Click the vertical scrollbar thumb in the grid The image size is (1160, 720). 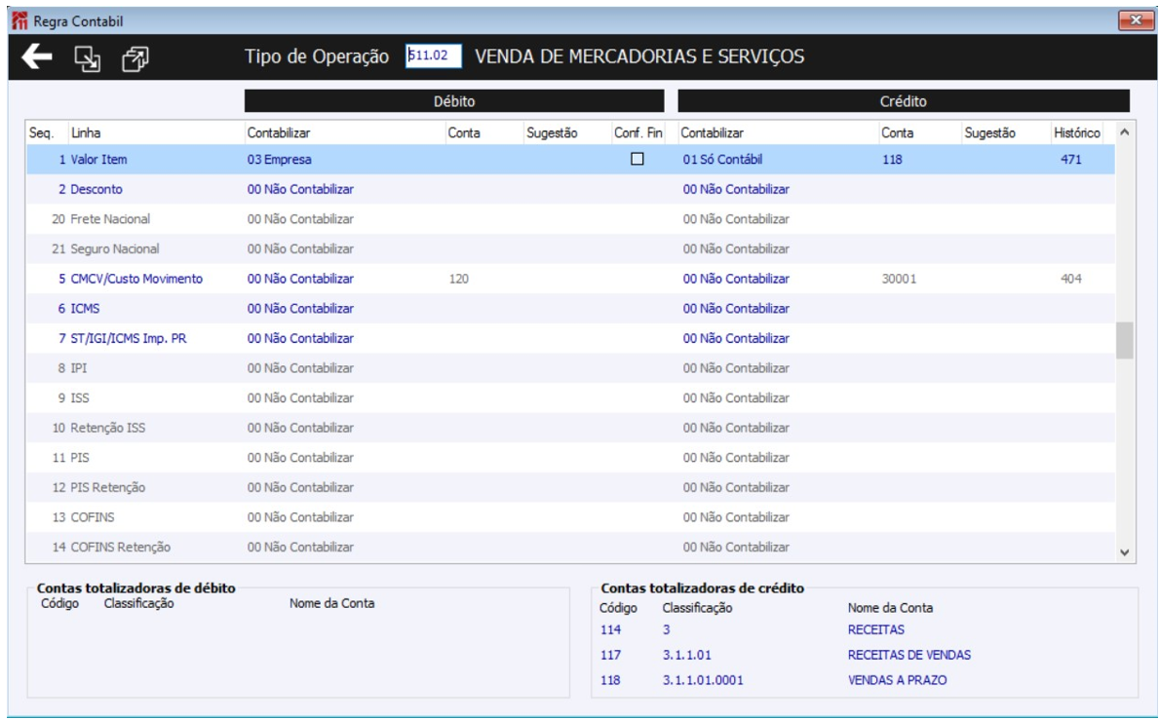1125,340
